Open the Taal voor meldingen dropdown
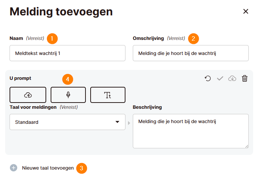Screen dimensions: 259x178 tap(67, 122)
